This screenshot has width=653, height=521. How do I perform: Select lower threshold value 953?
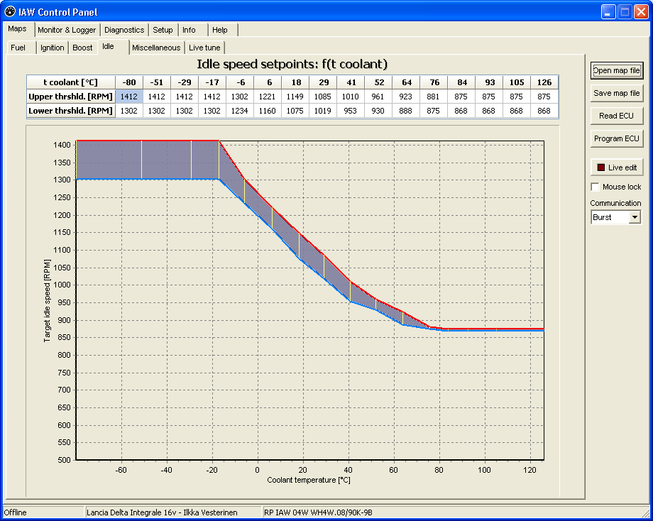(x=350, y=111)
